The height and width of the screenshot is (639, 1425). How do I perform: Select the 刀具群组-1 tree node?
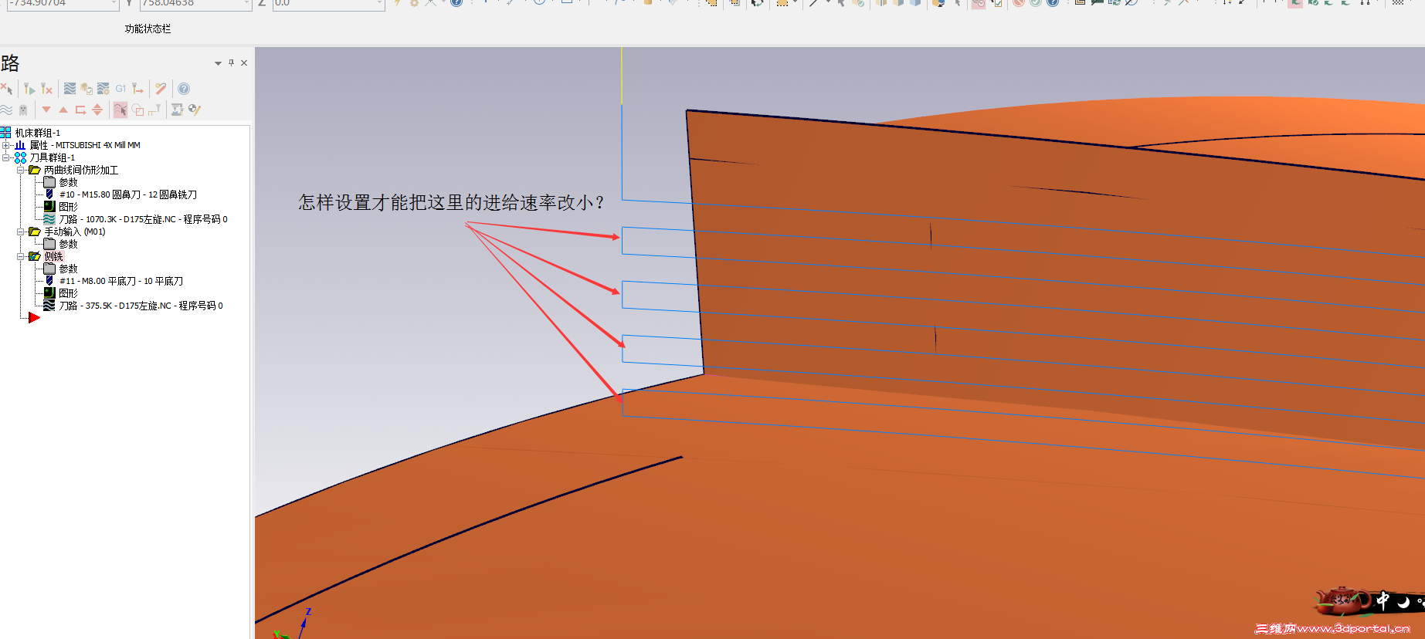(x=52, y=157)
